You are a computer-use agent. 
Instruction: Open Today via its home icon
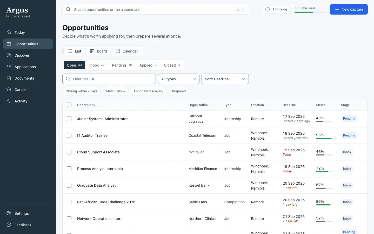(x=9, y=32)
